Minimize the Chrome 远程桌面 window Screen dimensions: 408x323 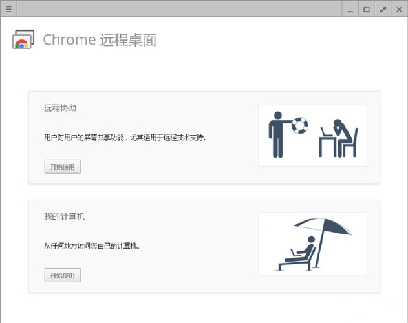coord(350,10)
